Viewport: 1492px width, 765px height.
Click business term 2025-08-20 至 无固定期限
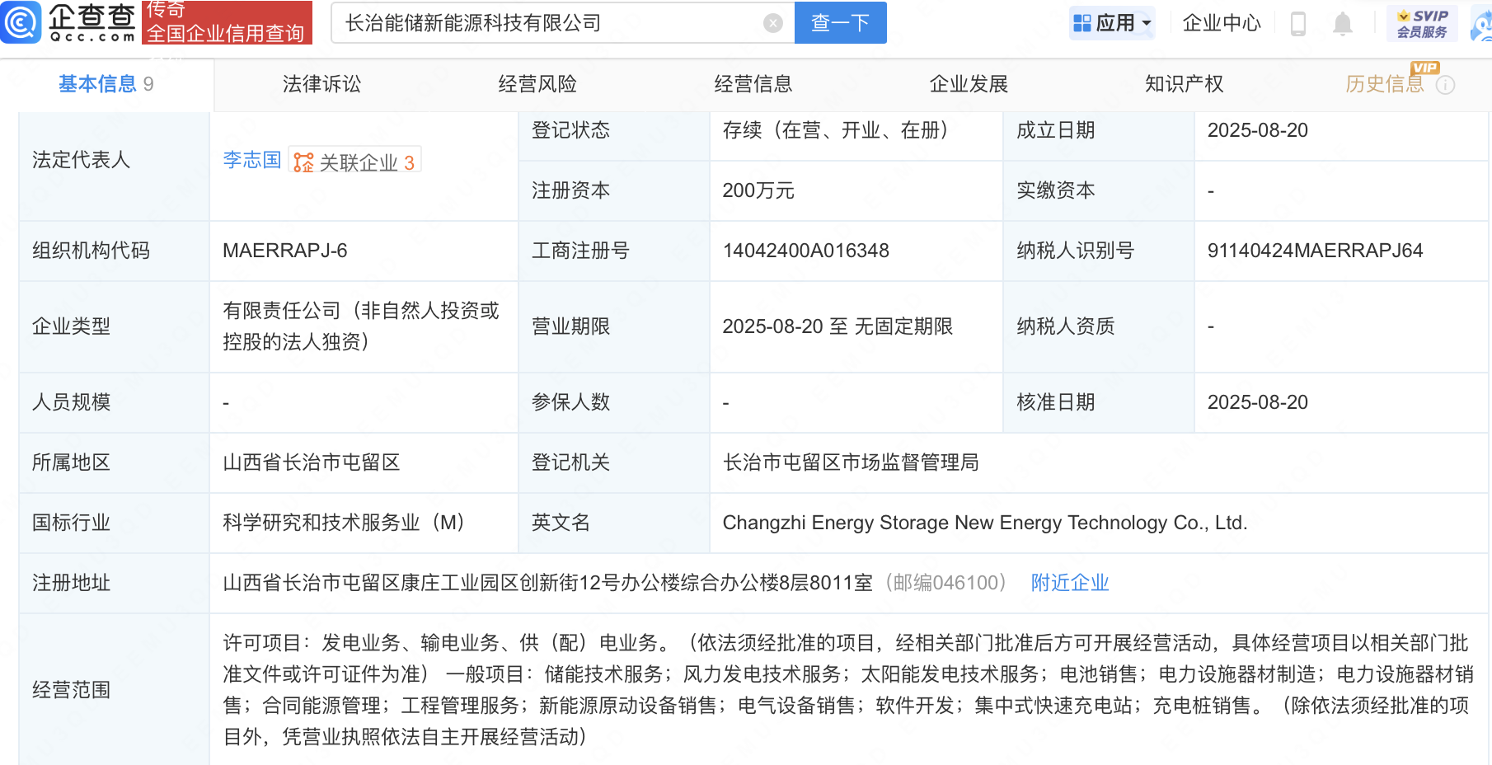tap(837, 326)
